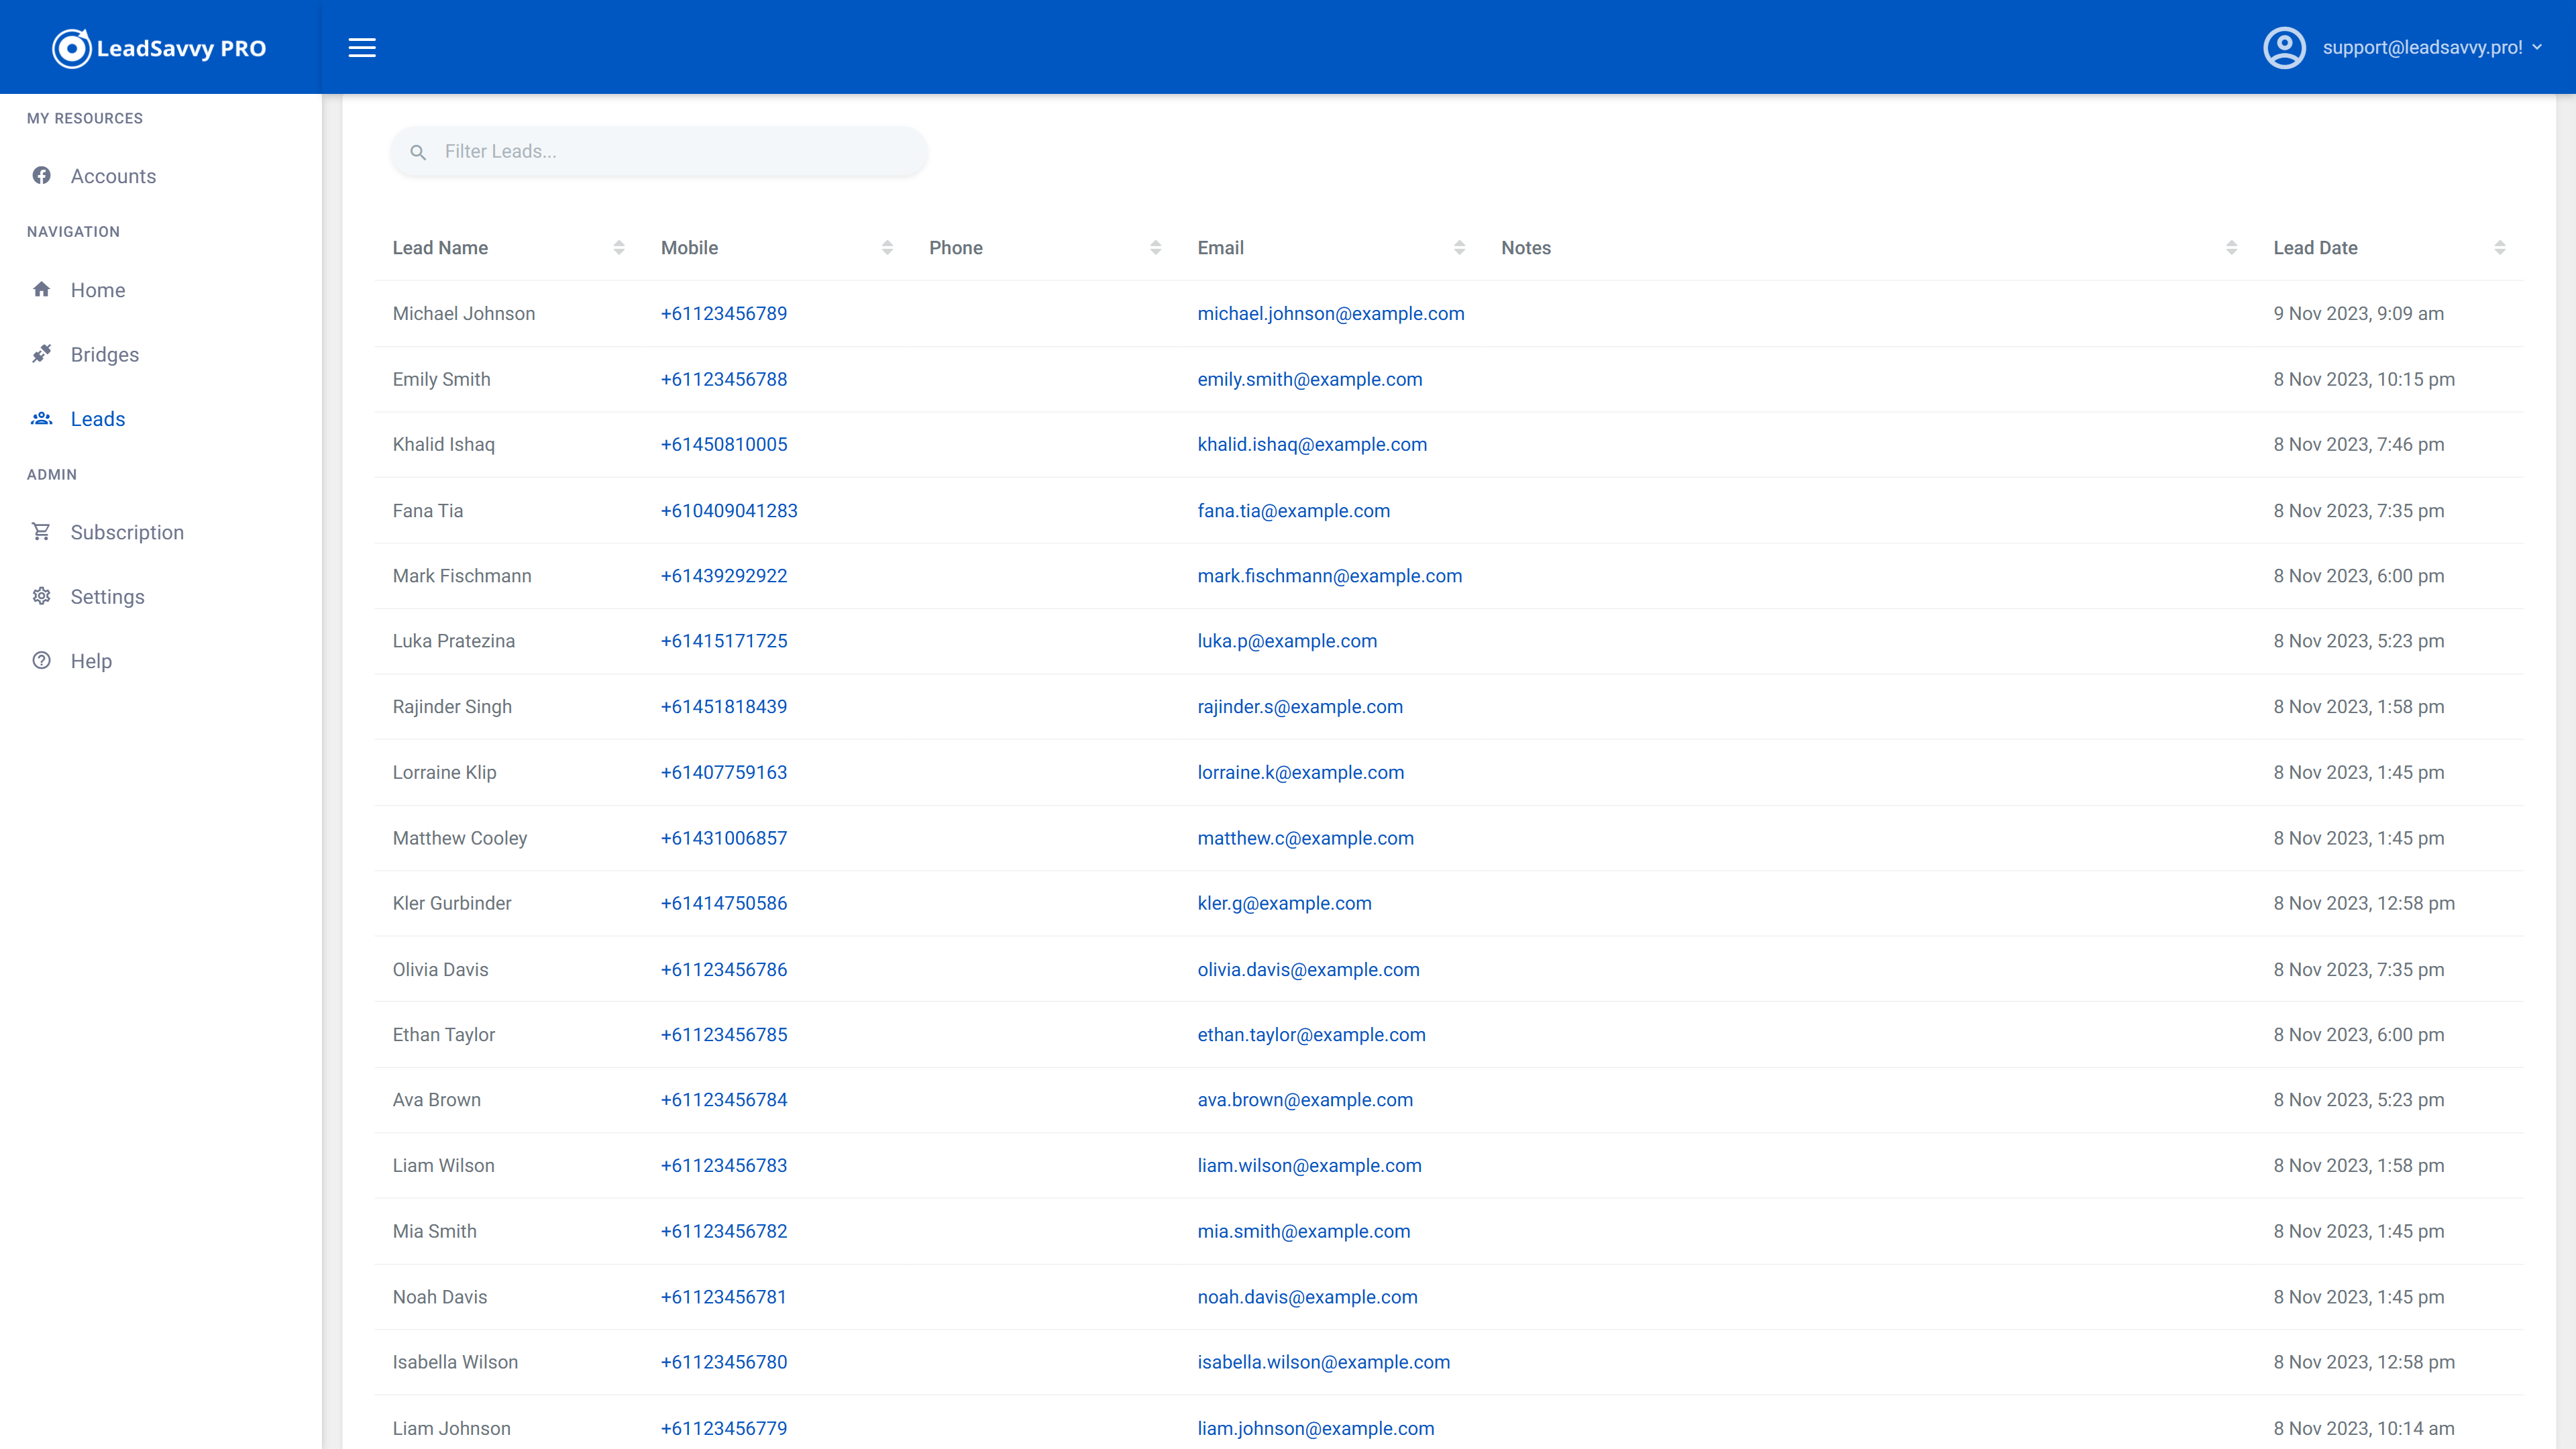2576x1449 pixels.
Task: Select the Khalid Ishaq name cell
Action: point(444,445)
